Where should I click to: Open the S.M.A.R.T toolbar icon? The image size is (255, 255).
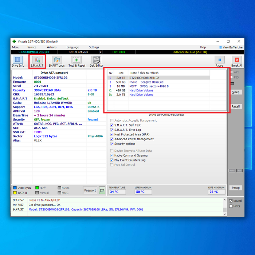point(37,60)
